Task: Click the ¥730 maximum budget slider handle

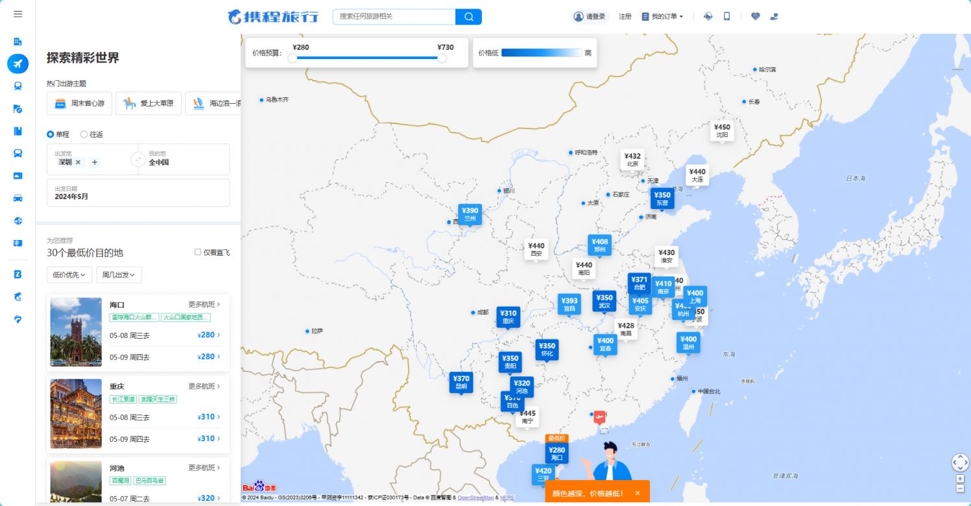Action: pos(442,58)
